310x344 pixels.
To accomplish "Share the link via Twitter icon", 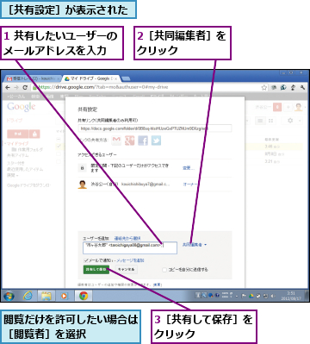I will (156, 141).
